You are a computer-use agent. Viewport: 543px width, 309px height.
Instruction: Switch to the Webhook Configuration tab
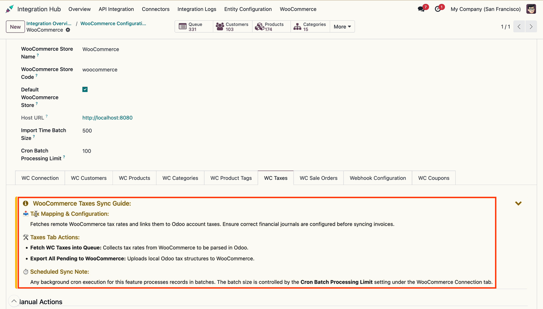click(x=378, y=178)
